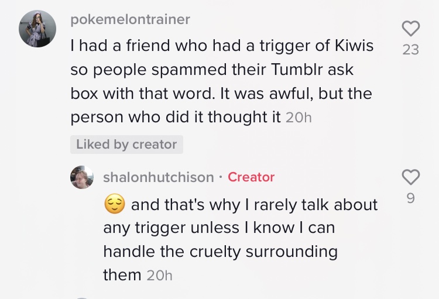Tap the 23 likes count
Image resolution: width=439 pixels, height=299 pixels.
(411, 50)
